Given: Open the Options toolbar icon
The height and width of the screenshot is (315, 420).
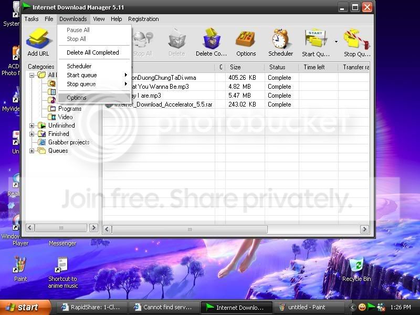Looking at the screenshot, I should (x=246, y=43).
